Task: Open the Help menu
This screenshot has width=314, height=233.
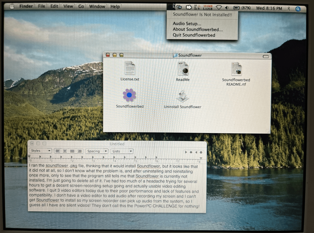Action: (x=115, y=7)
